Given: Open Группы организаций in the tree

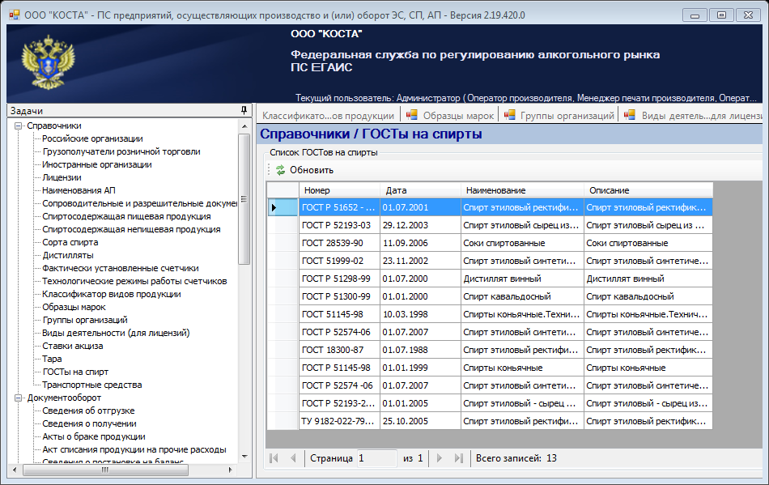Looking at the screenshot, I should 84,320.
